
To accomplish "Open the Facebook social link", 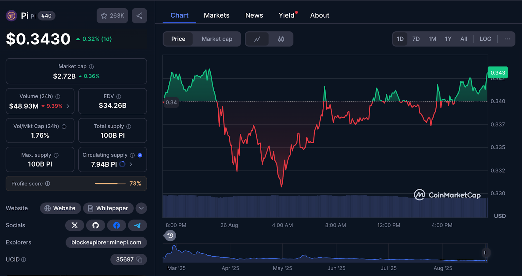I will coord(116,225).
